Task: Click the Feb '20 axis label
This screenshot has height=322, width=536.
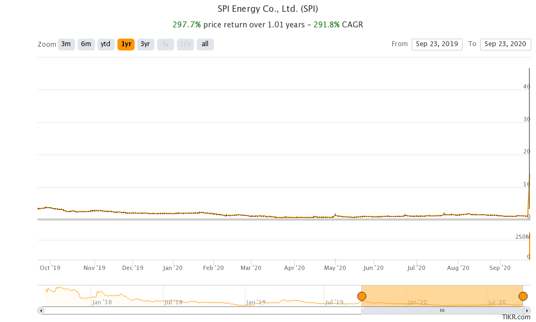Action: 213,268
